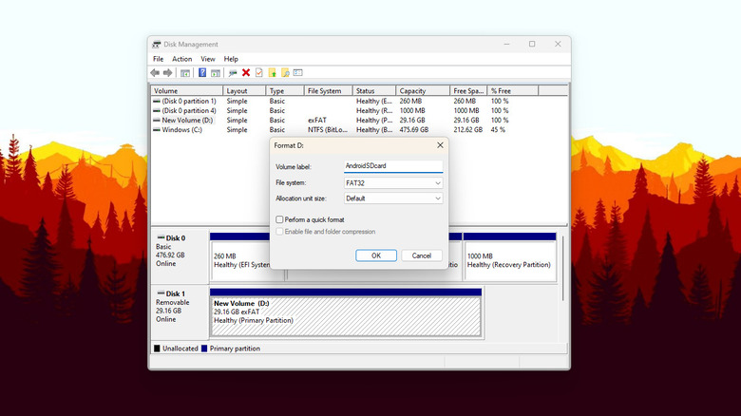Viewport: 741px width, 416px height.
Task: Close the Format D: dialog with X
Action: [440, 145]
